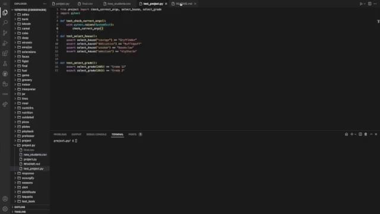Close the test_project.py tab

[166, 4]
